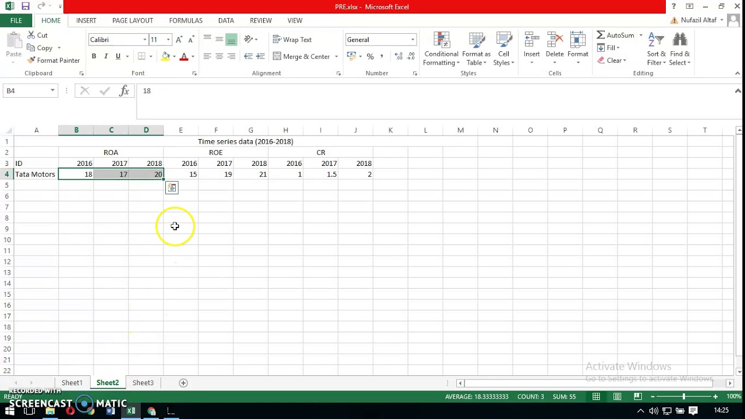Click the Decrease Decimal icon

[411, 56]
